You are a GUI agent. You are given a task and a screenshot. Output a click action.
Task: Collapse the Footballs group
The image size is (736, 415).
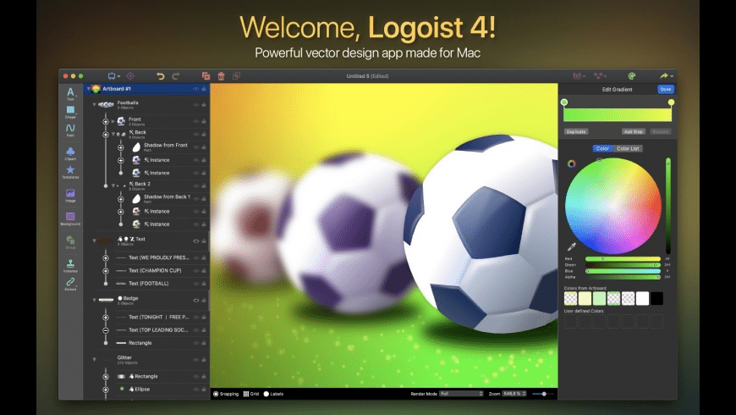(95, 104)
